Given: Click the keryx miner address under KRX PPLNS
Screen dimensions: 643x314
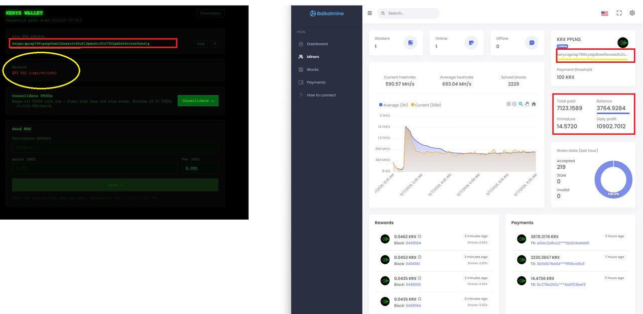Looking at the screenshot, I should pyautogui.click(x=592, y=54).
